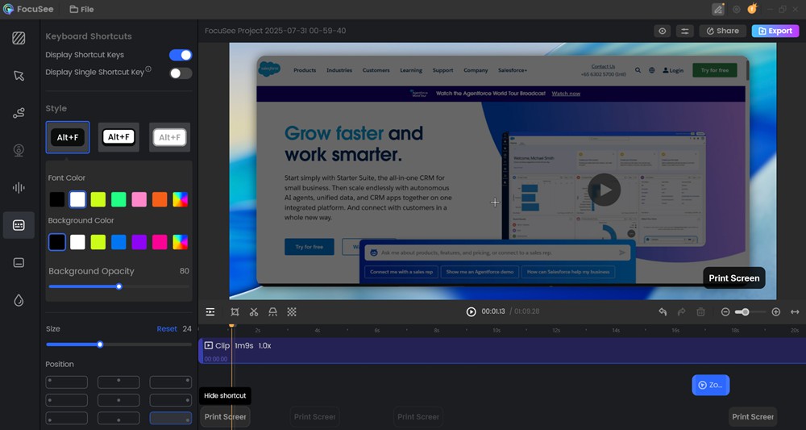Select the blue Zoom clip on timeline
Image resolution: width=806 pixels, height=430 pixels.
[710, 385]
